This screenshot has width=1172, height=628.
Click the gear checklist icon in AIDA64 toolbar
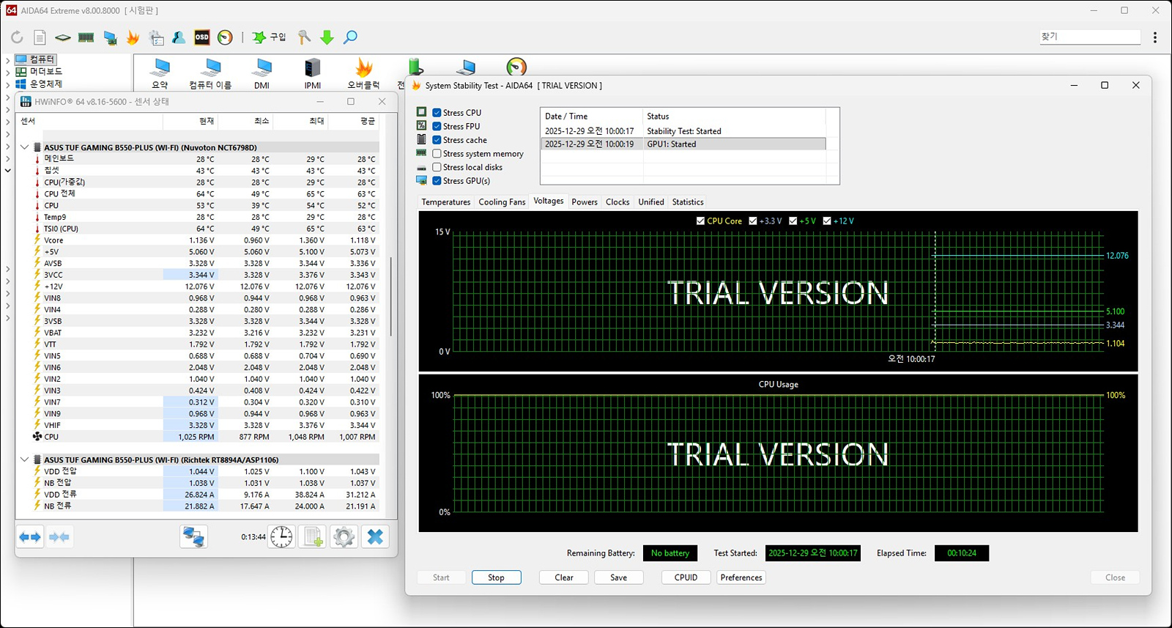pos(156,37)
